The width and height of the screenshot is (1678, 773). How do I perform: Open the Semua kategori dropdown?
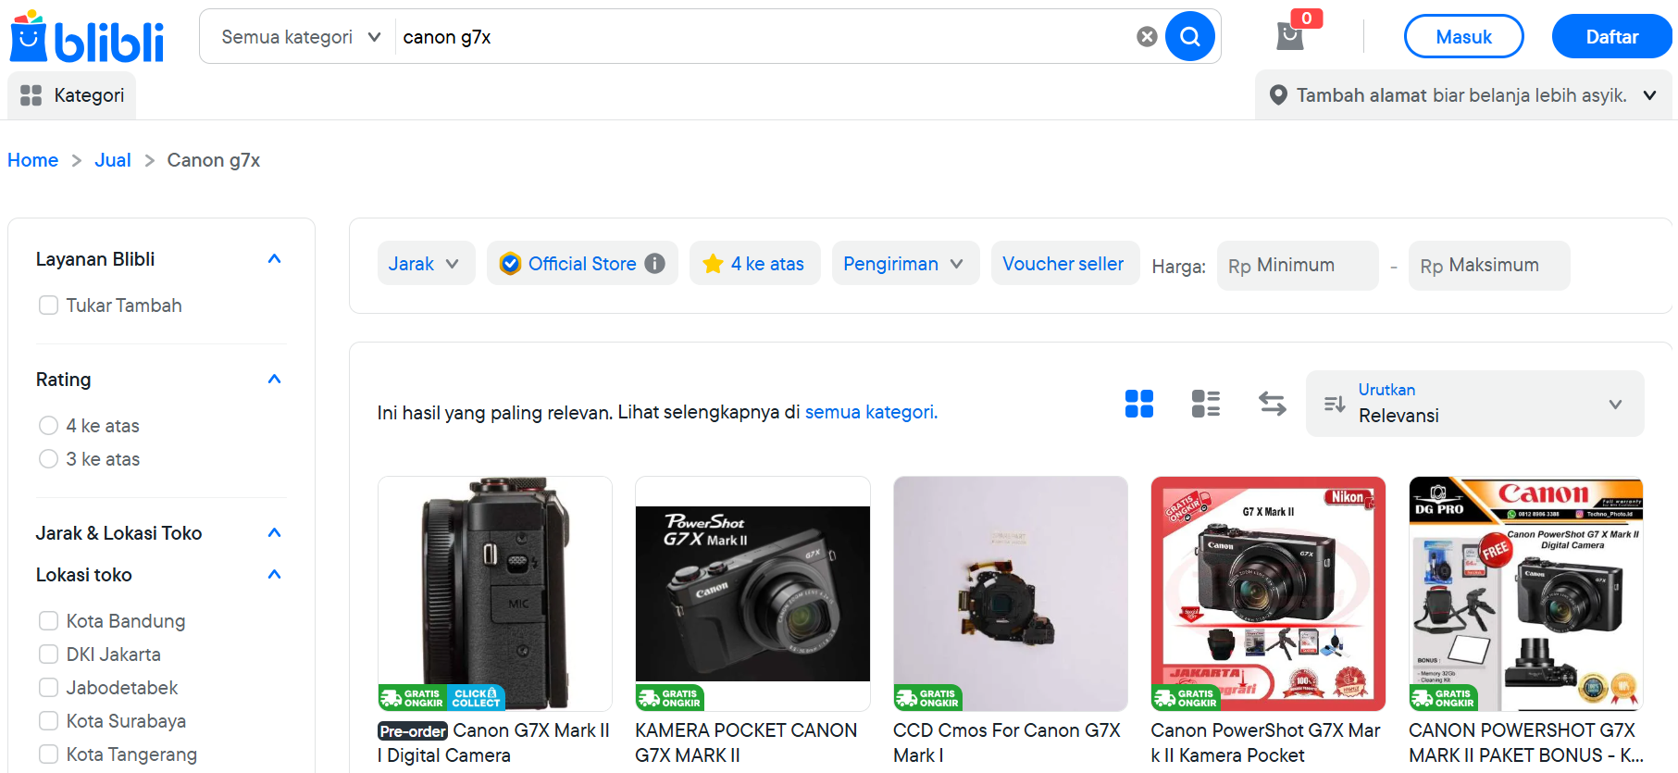(301, 37)
